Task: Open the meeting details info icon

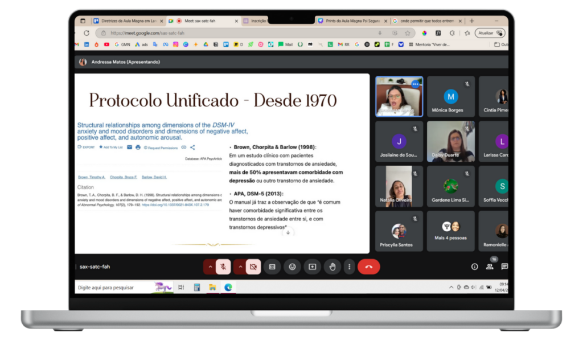Action: [474, 267]
